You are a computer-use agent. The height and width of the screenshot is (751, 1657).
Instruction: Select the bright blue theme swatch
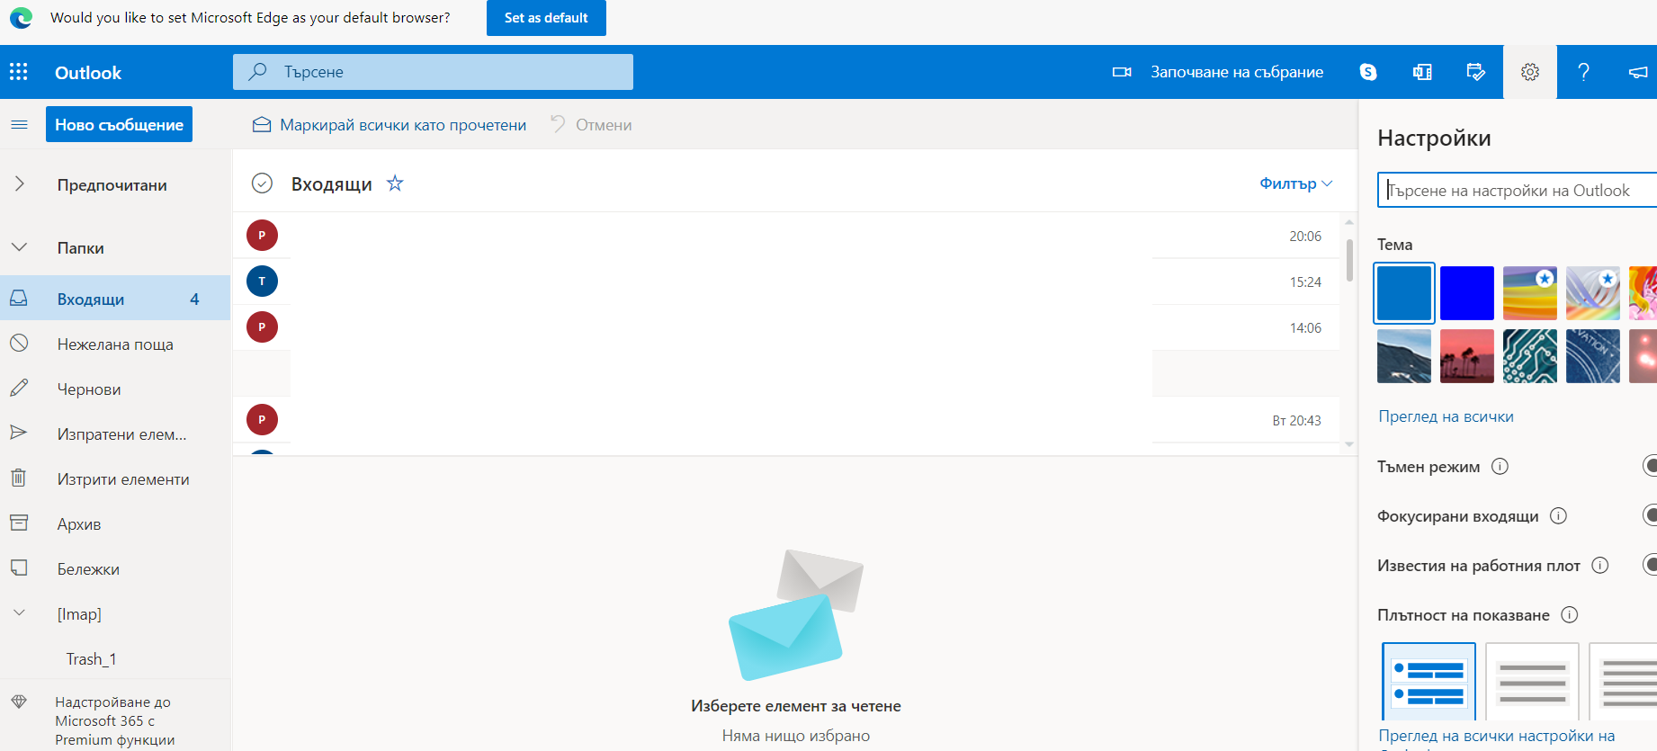(1466, 293)
